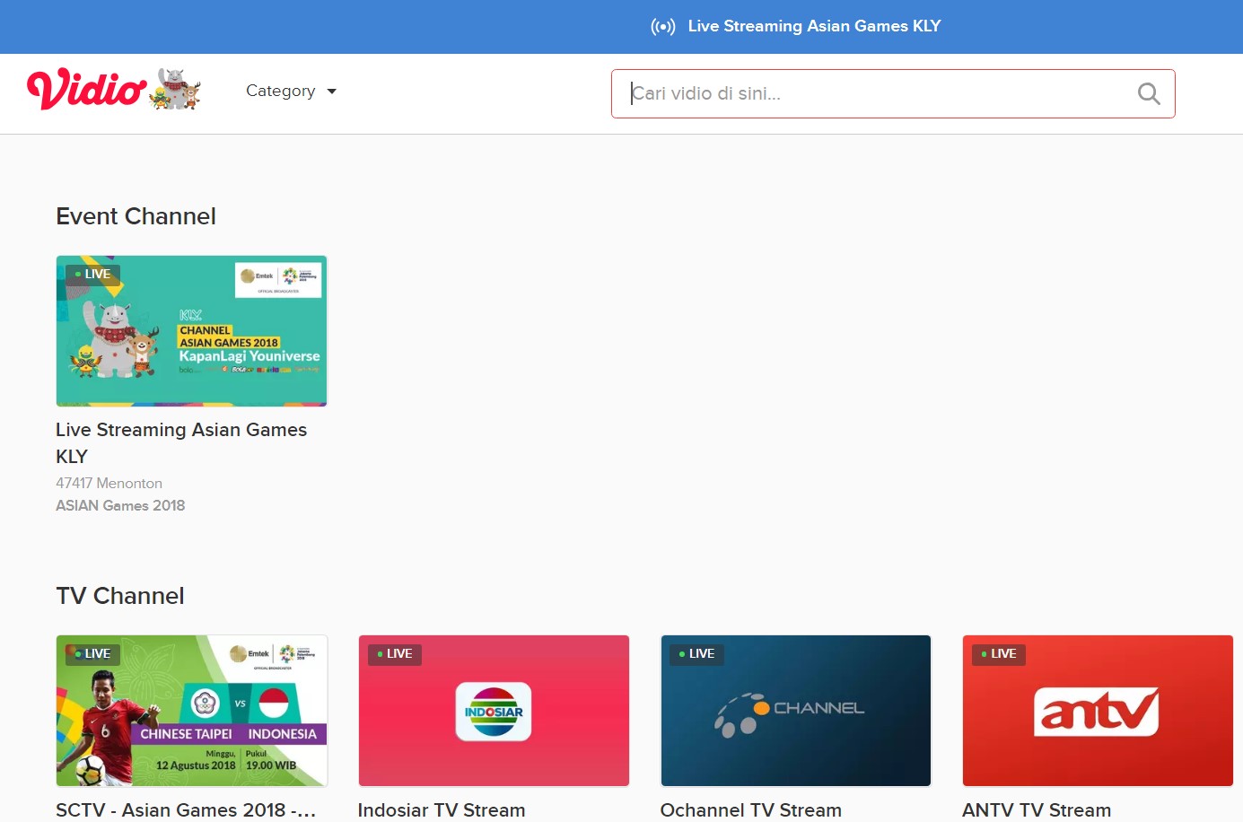The width and height of the screenshot is (1243, 822).
Task: Click the Asian Games mascots icon
Action: [175, 90]
